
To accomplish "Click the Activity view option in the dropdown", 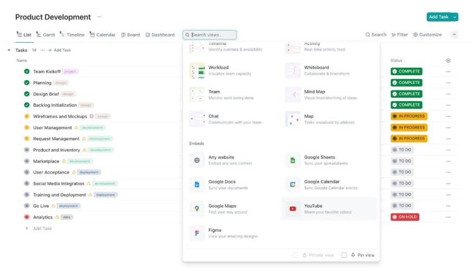I will point(329,47).
